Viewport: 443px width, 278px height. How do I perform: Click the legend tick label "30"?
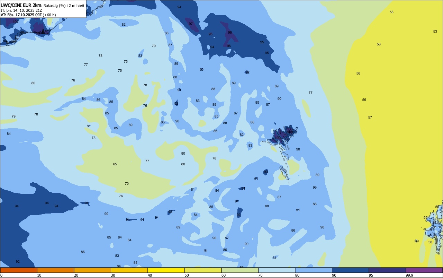point(113,275)
